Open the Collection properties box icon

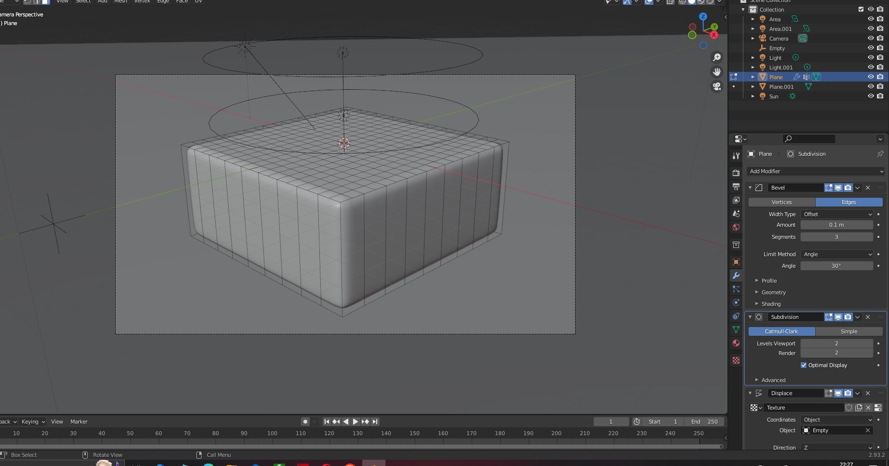(x=736, y=245)
